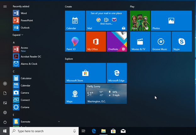Open the Groove Music tile

161,42
